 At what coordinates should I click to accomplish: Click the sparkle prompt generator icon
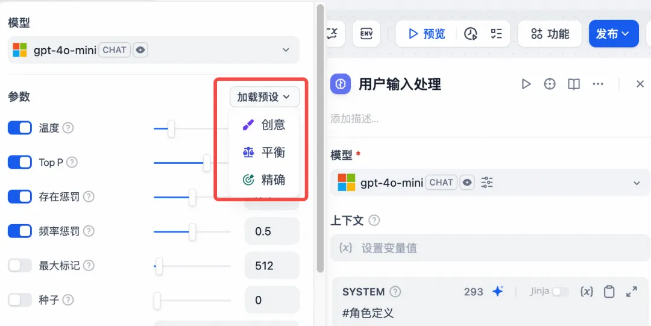(497, 292)
